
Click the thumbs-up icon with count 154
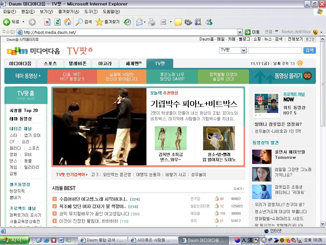pos(216,213)
